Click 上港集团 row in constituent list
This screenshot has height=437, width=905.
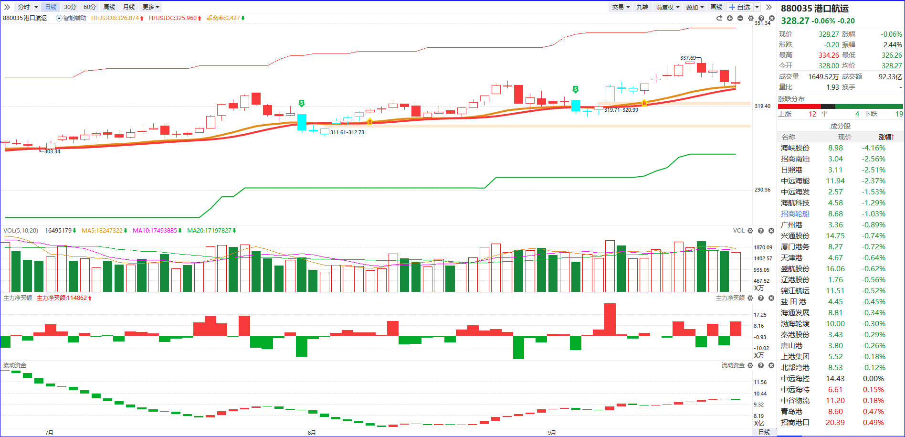point(841,357)
